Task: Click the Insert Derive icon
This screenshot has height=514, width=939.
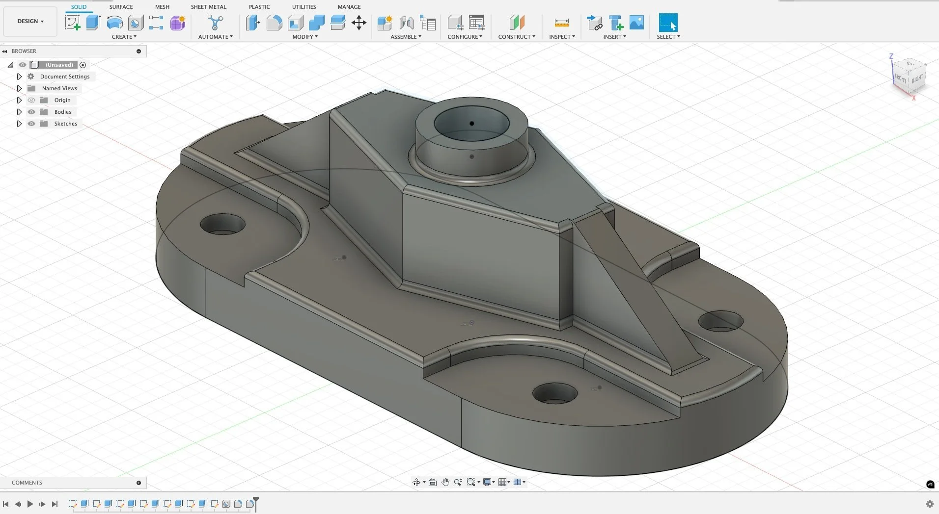Action: tap(595, 23)
